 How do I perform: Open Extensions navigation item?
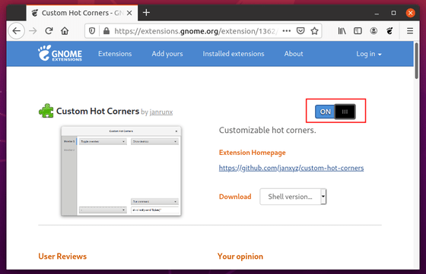point(115,54)
